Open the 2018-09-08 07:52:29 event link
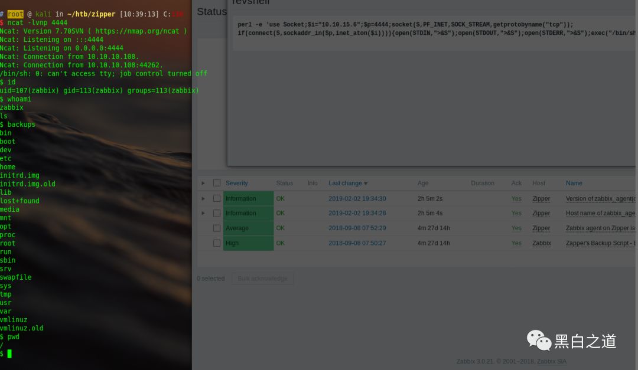Screen dimensions: 638x370 [357, 228]
